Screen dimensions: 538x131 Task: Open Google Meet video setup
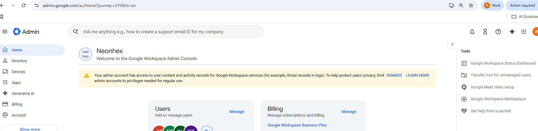point(492,87)
